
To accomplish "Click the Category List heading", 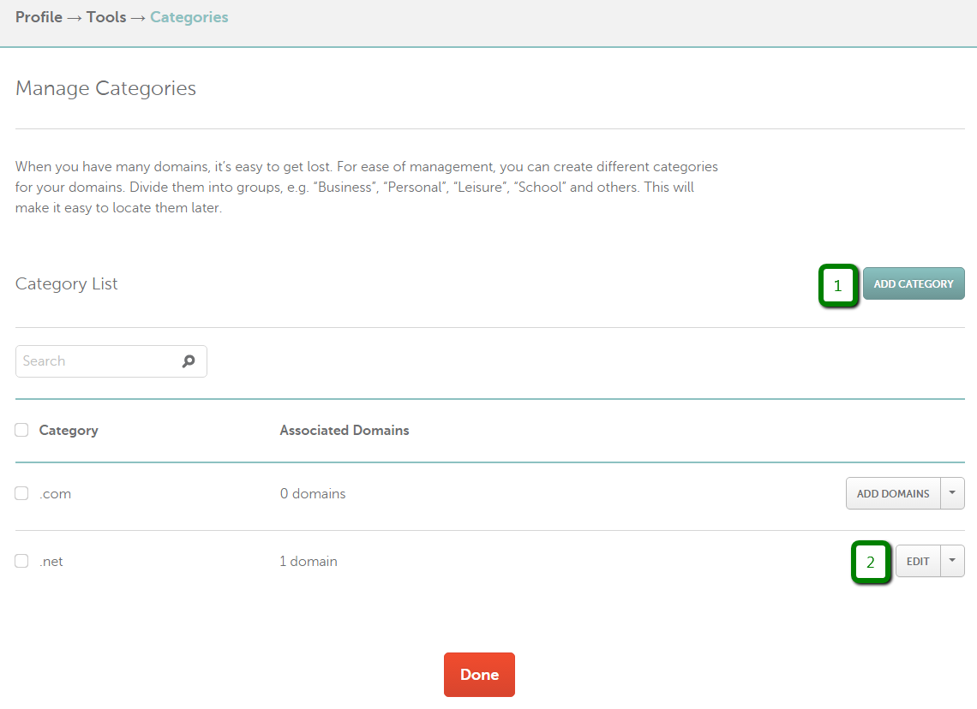I will coord(66,283).
